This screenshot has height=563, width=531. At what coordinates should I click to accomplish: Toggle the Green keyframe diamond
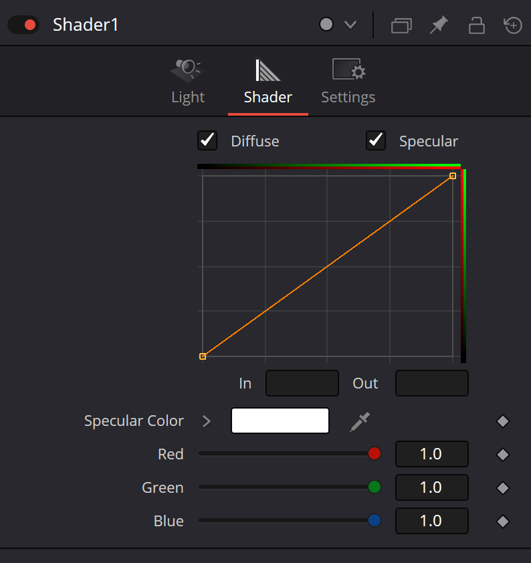(x=503, y=488)
